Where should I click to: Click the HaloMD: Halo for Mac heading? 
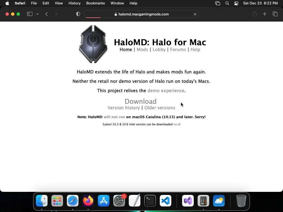pos(160,42)
